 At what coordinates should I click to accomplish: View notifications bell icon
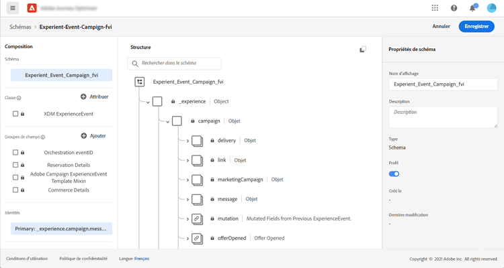pos(472,8)
